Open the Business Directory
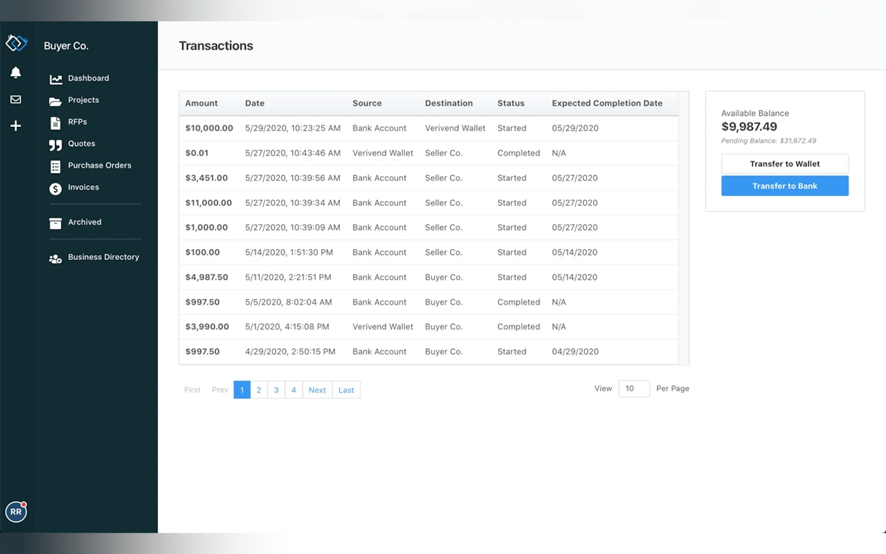This screenshot has width=886, height=554. pyautogui.click(x=103, y=257)
